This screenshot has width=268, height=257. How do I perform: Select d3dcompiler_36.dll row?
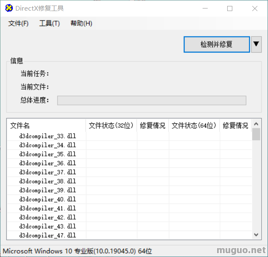point(130,163)
